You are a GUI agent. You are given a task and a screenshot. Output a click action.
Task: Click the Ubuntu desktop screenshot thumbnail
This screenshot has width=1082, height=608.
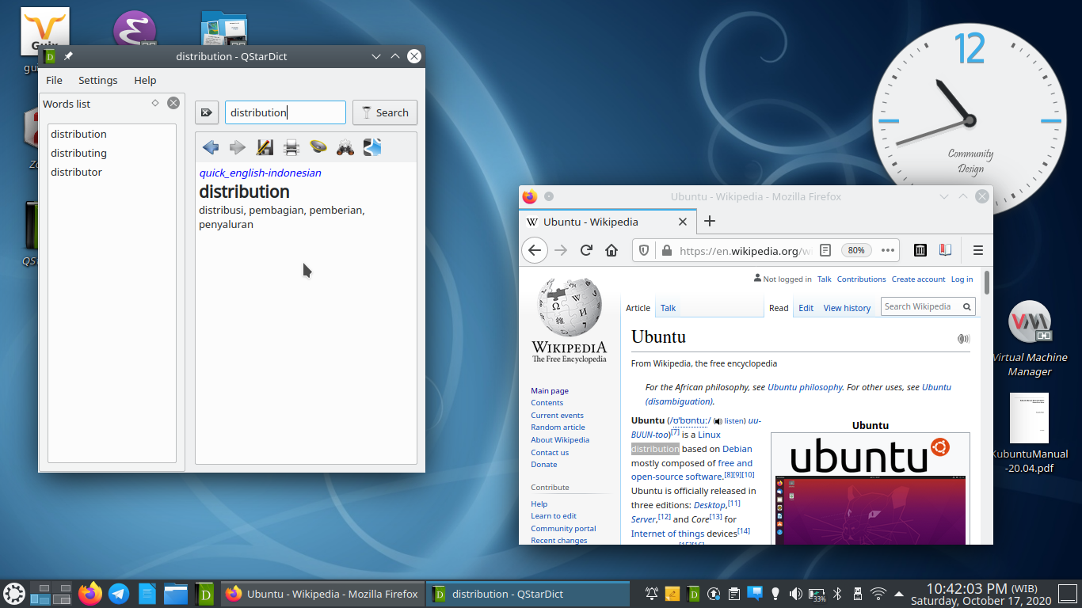870,510
